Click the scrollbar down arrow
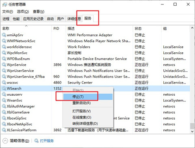195x148 pixels. tap(192, 131)
